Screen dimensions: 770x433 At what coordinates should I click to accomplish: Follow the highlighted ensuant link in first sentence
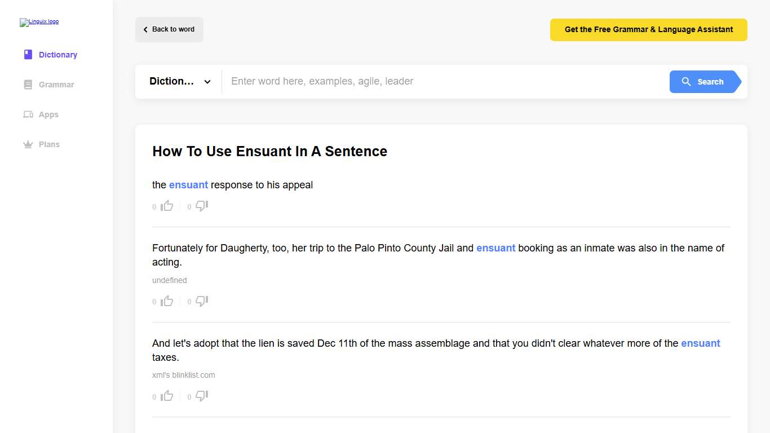pos(188,184)
